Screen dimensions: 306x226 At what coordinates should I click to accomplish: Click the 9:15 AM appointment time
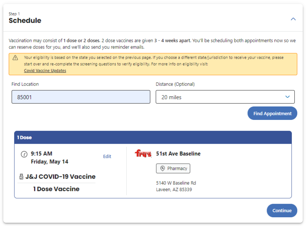click(42, 154)
